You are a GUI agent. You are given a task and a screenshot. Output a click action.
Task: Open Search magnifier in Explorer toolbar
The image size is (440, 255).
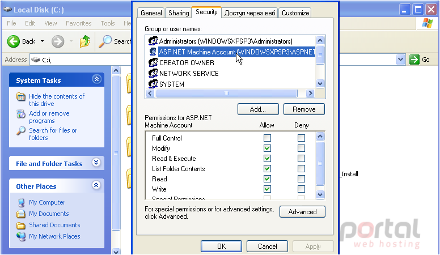click(105, 41)
